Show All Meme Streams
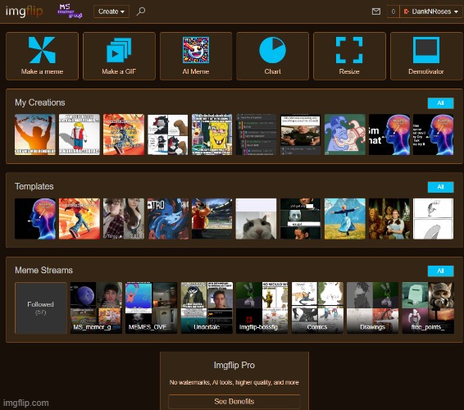 point(440,271)
